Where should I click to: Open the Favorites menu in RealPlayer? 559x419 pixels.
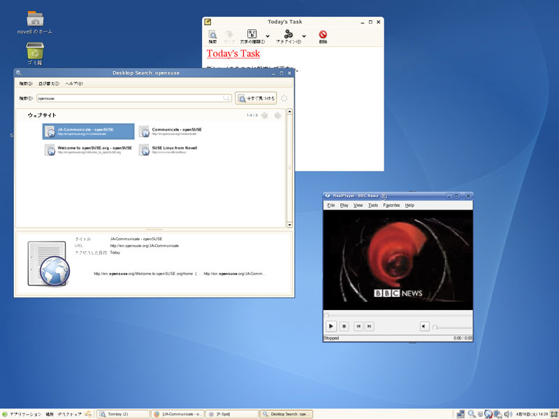click(391, 205)
